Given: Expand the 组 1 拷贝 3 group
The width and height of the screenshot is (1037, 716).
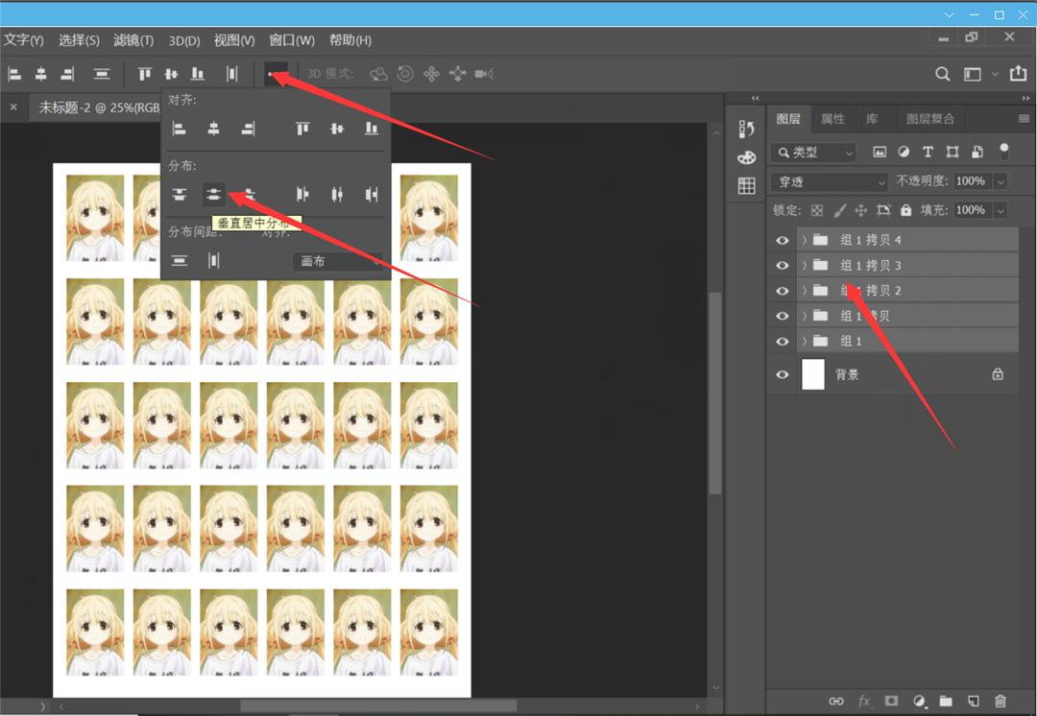Looking at the screenshot, I should point(805,265).
